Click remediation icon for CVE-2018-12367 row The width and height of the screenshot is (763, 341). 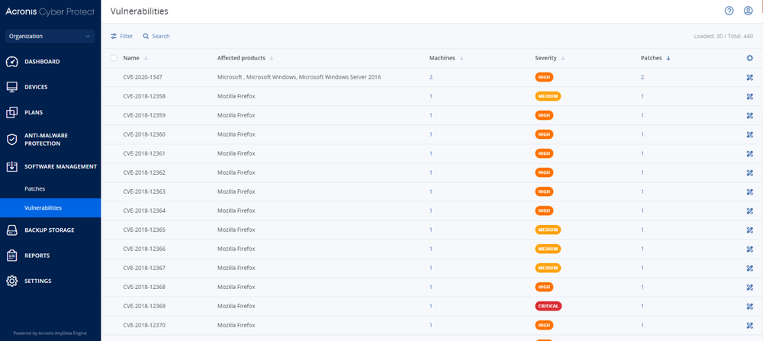coord(749,268)
